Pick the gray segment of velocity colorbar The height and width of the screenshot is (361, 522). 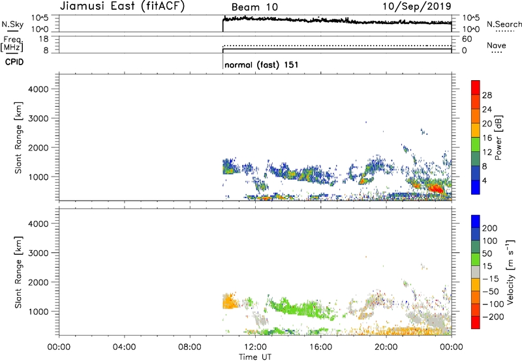point(476,272)
